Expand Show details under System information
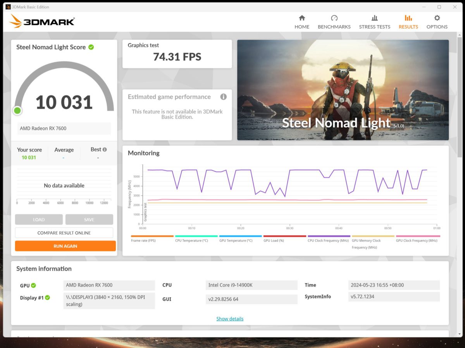The width and height of the screenshot is (465, 348). click(x=230, y=318)
